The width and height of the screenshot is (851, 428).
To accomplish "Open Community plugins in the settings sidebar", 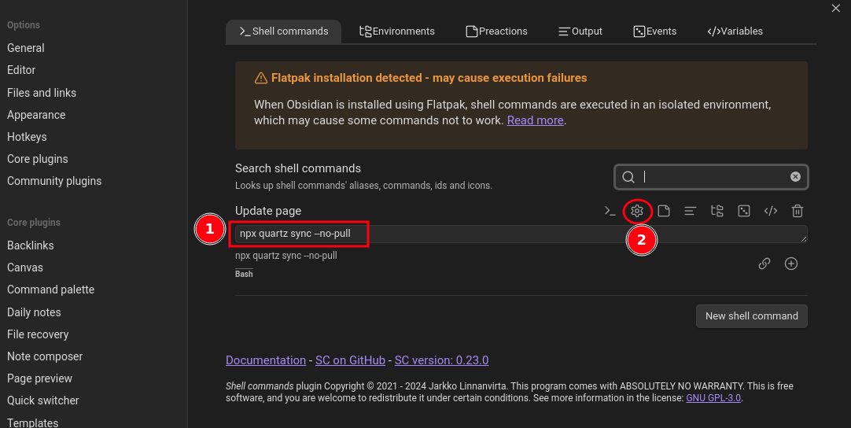I will [54, 181].
